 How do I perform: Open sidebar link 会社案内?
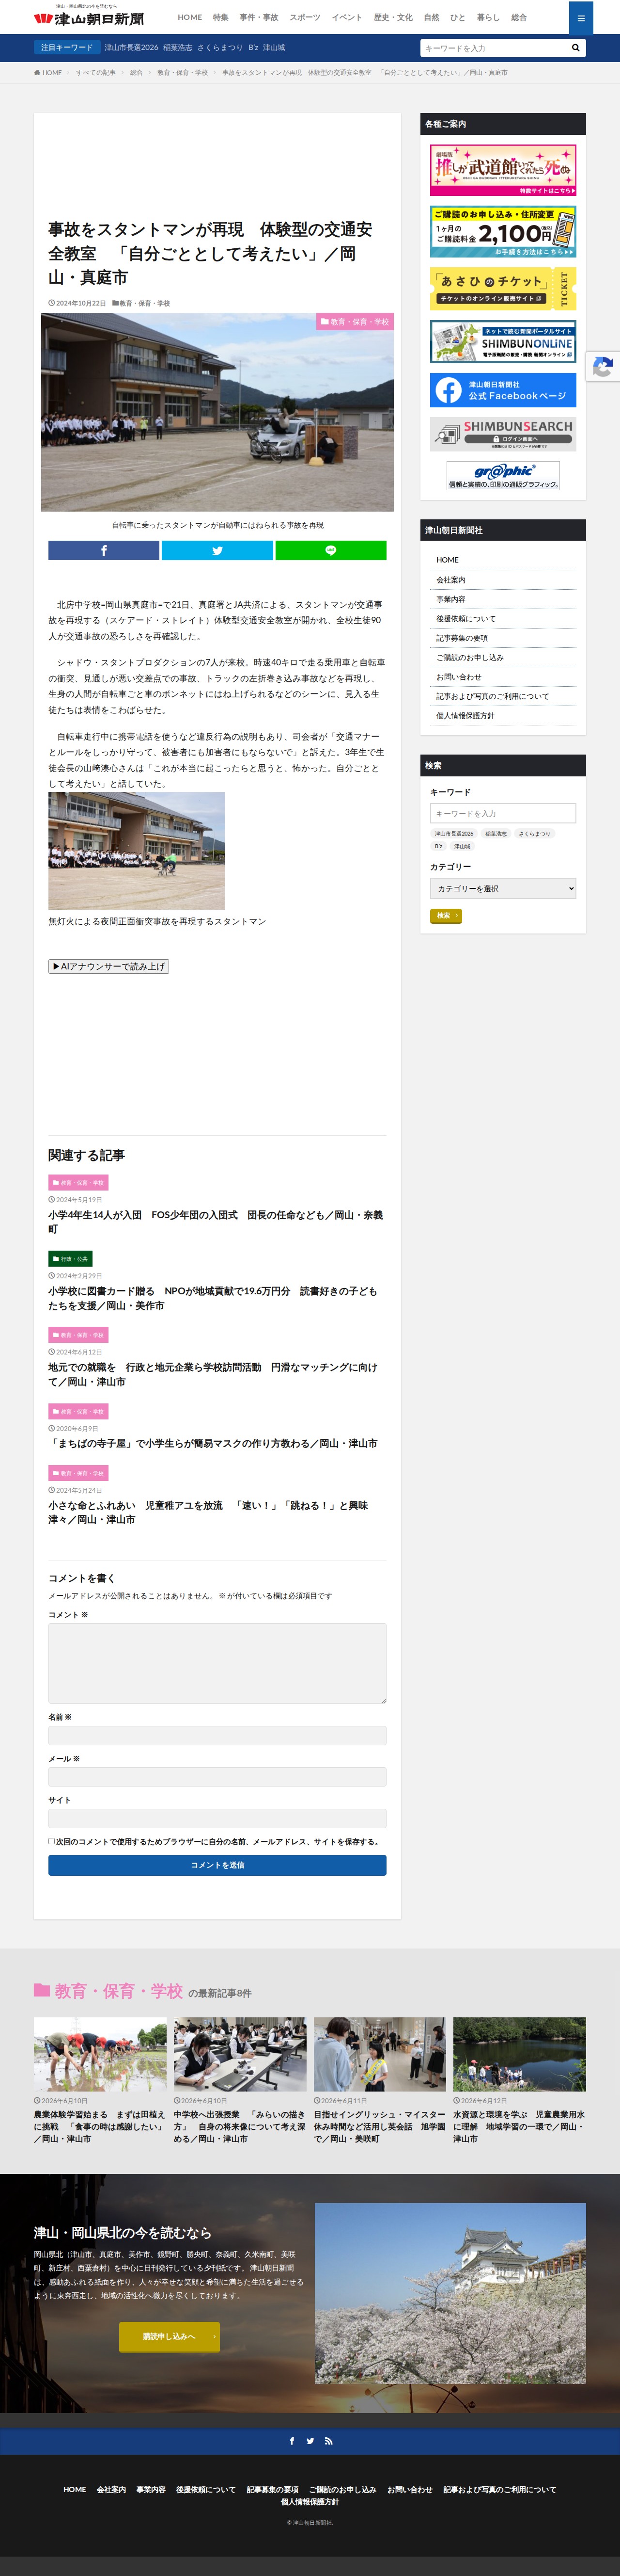pos(450,580)
